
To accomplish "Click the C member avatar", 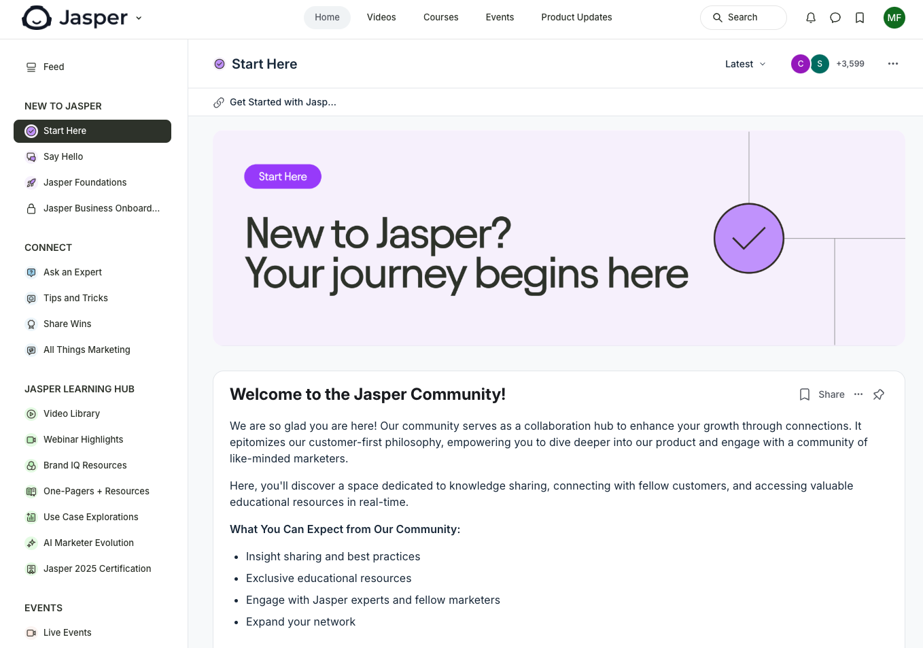I will click(801, 64).
